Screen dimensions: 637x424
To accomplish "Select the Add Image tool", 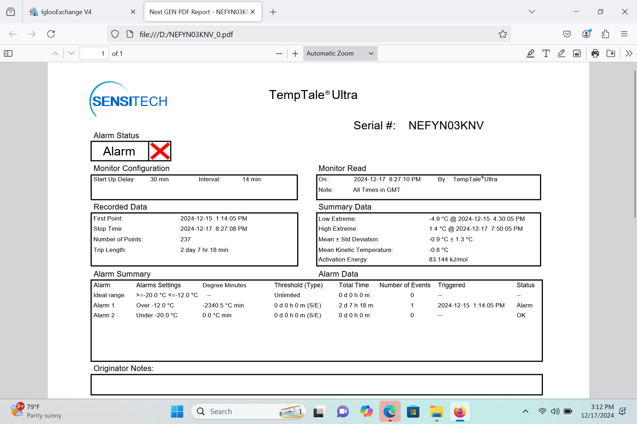I will pos(577,53).
